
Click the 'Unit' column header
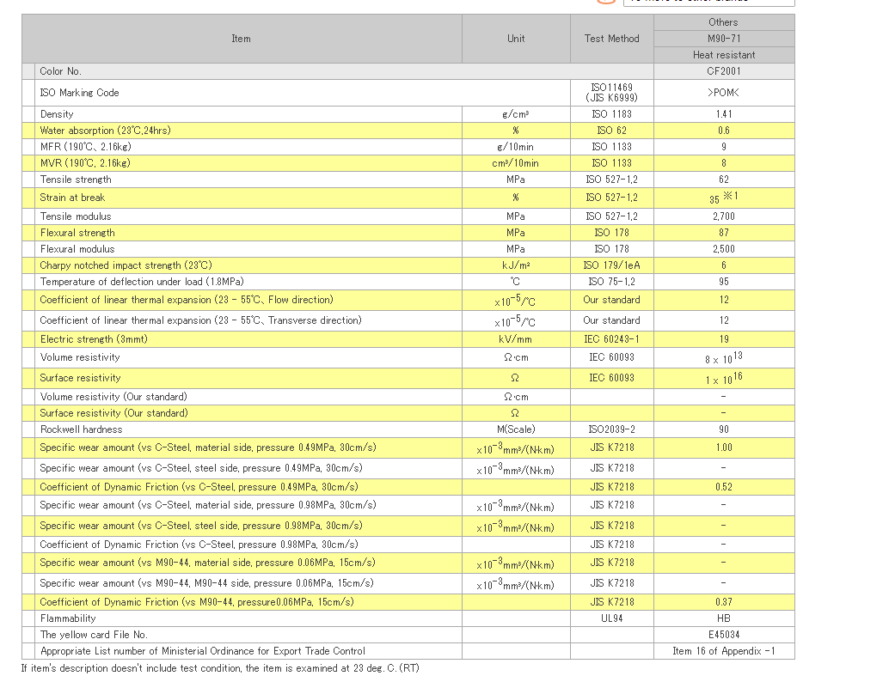(x=516, y=39)
